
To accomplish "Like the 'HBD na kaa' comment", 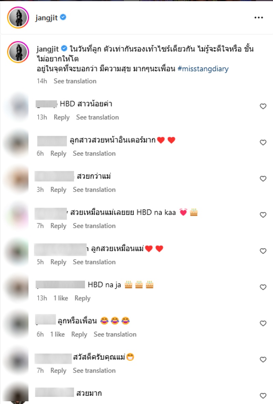I will (x=263, y=215).
